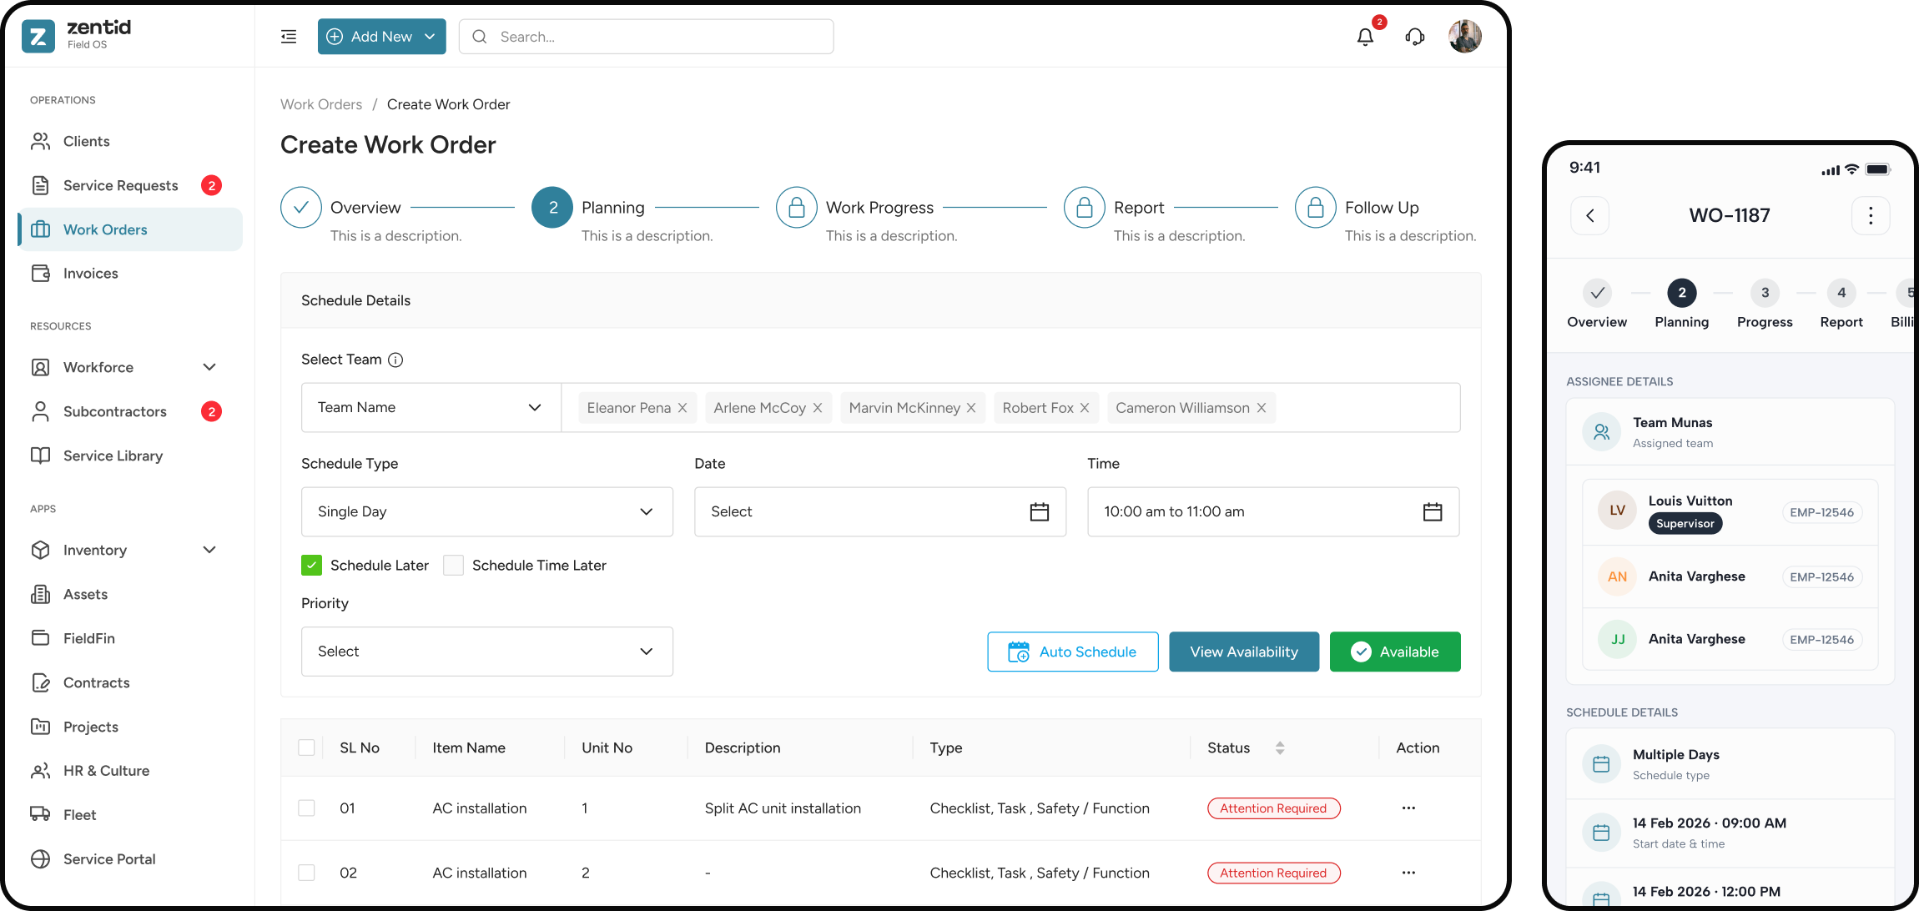Click the Date Select input field

click(x=880, y=512)
